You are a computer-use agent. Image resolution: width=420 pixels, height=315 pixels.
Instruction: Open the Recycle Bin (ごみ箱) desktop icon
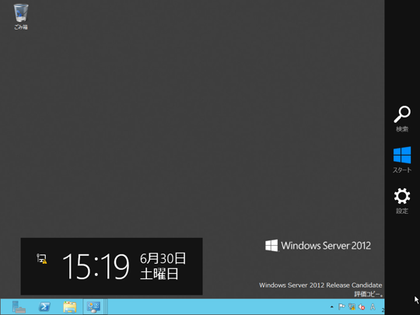pos(21,16)
